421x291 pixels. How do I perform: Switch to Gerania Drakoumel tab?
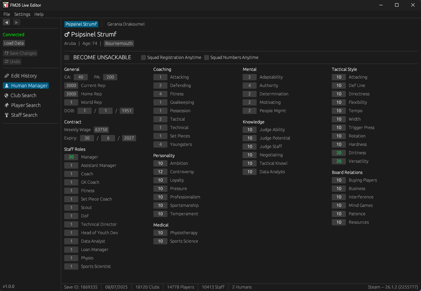point(126,24)
